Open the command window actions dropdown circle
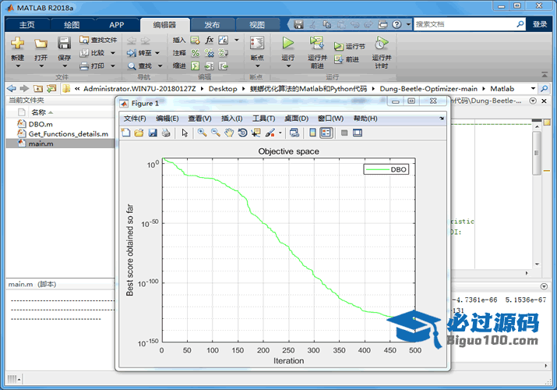 coord(544,286)
